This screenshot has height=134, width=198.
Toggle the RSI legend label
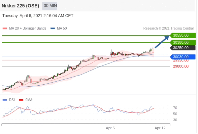coord(12,100)
